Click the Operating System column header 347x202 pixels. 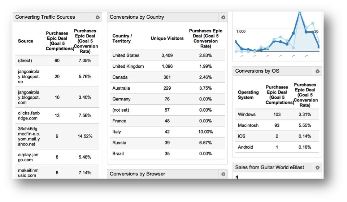[x=248, y=95]
